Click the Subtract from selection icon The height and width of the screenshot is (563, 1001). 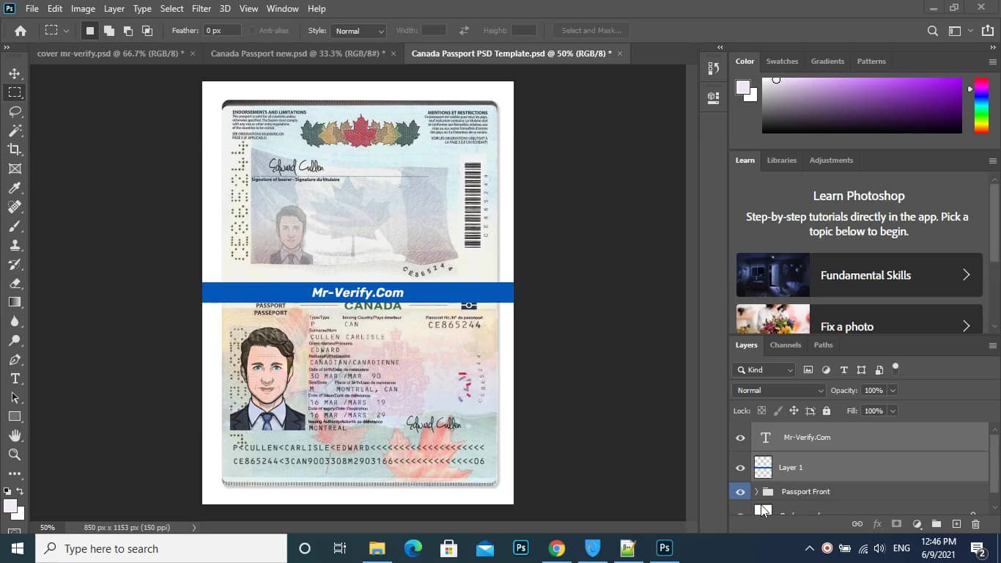[x=128, y=31]
